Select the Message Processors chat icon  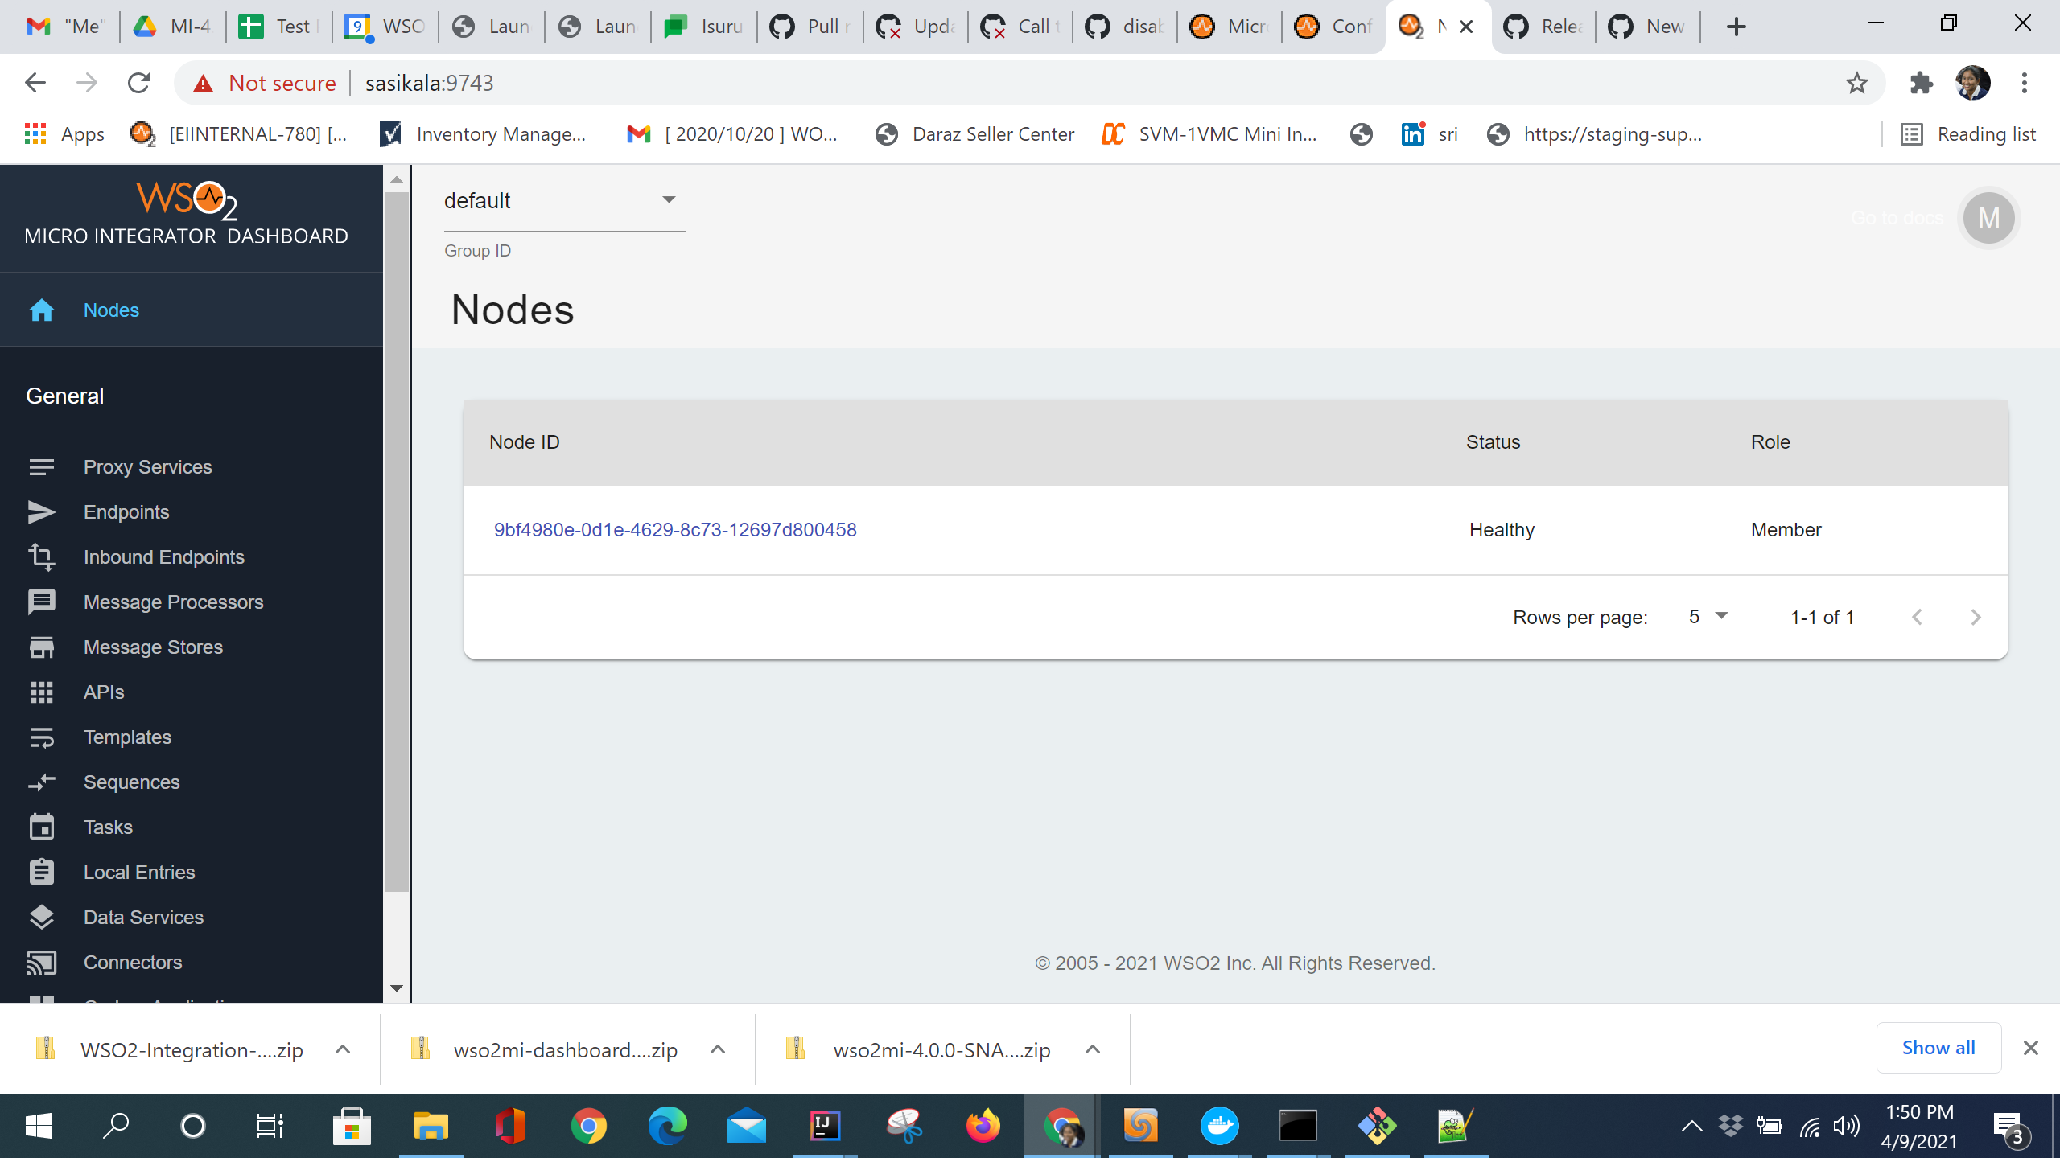click(42, 602)
